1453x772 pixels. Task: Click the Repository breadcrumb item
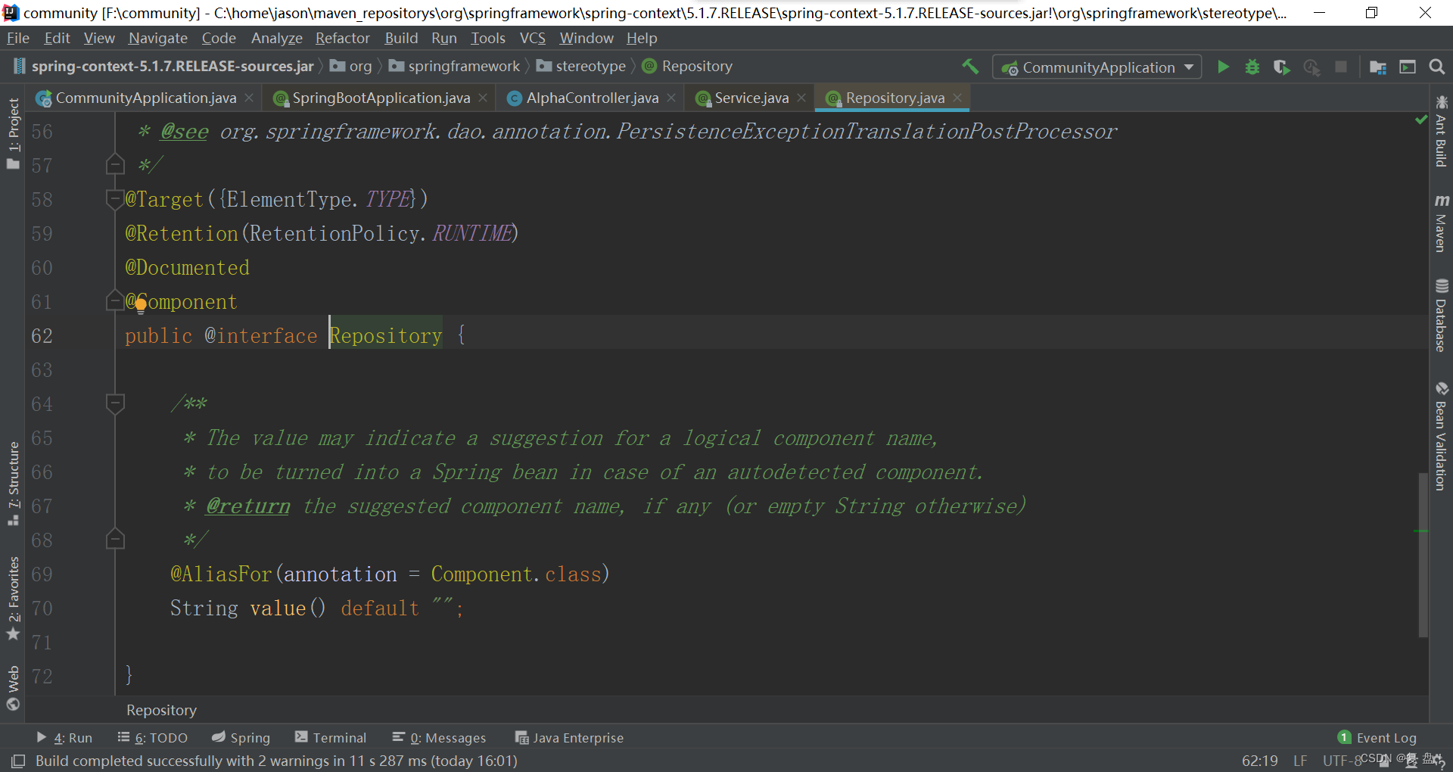click(687, 67)
